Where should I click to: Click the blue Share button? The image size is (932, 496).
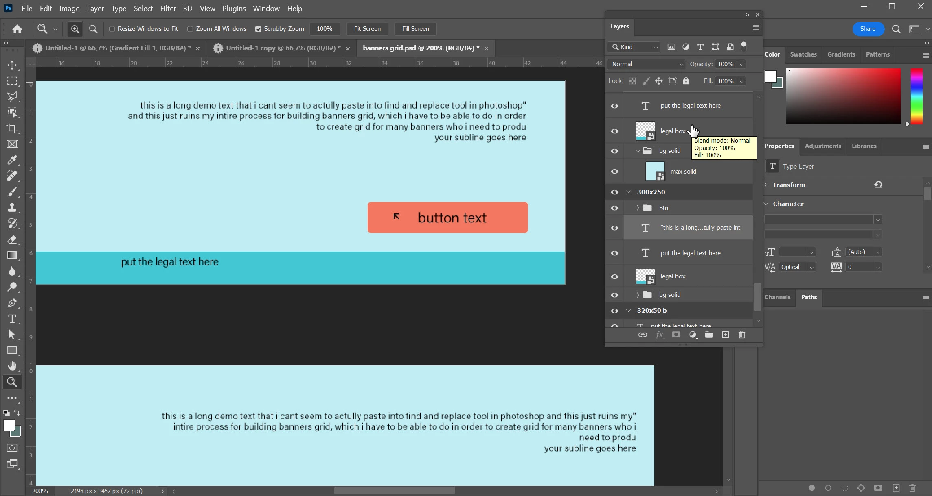868,29
